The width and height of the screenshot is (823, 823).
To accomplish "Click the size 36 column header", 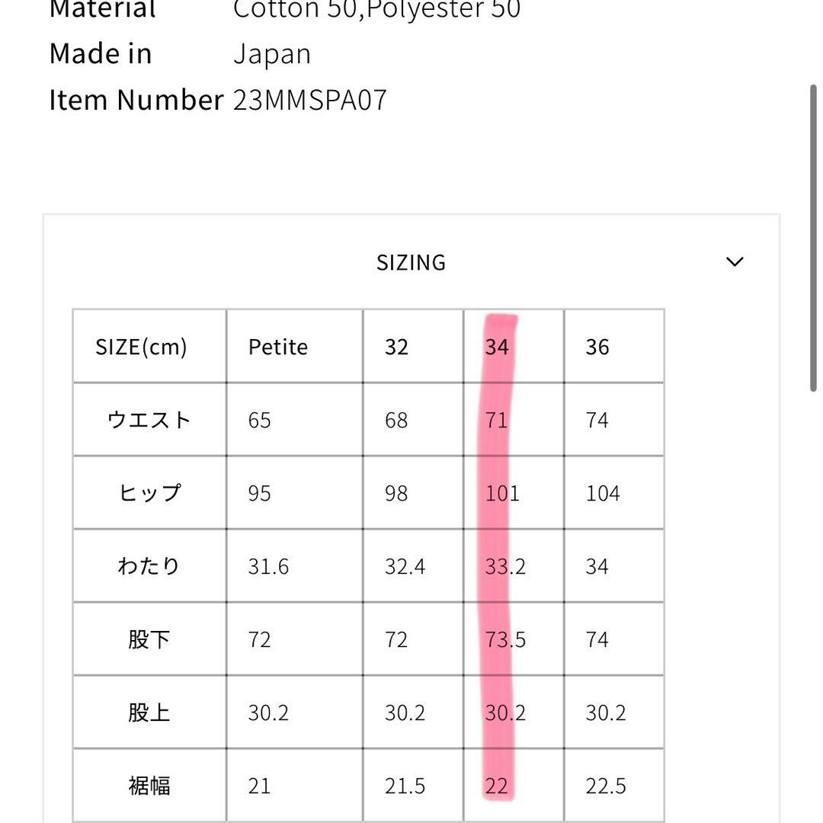I will click(x=600, y=347).
